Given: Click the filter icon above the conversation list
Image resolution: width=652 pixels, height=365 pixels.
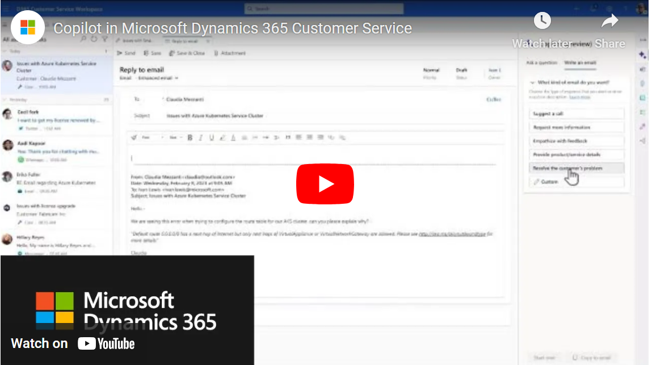Looking at the screenshot, I should [105, 39].
